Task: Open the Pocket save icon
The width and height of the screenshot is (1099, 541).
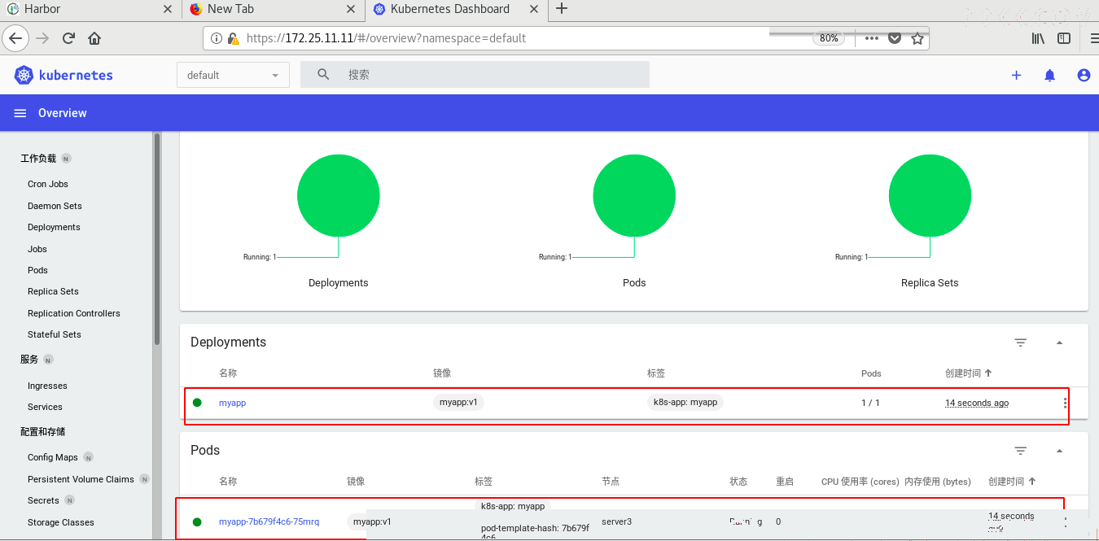Action: coord(895,38)
